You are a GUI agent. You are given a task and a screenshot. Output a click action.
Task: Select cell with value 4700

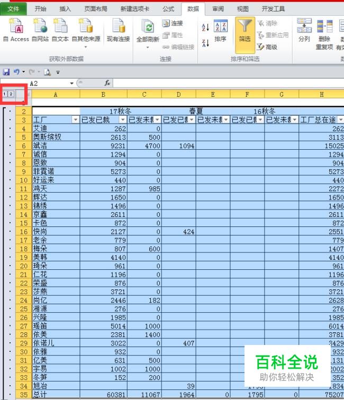(144, 146)
